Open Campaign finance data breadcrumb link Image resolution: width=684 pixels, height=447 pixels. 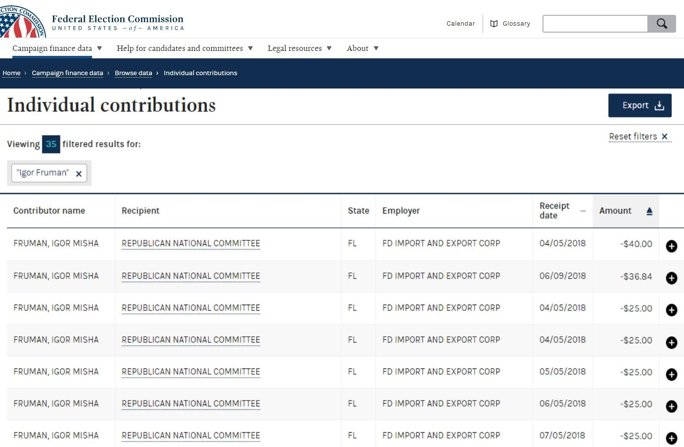pyautogui.click(x=67, y=73)
